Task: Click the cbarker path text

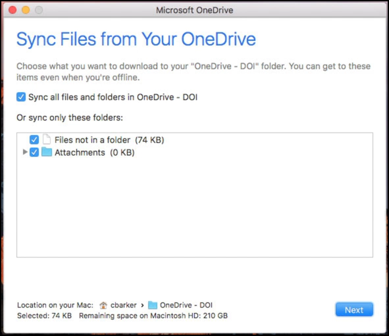Action: pyautogui.click(x=124, y=305)
